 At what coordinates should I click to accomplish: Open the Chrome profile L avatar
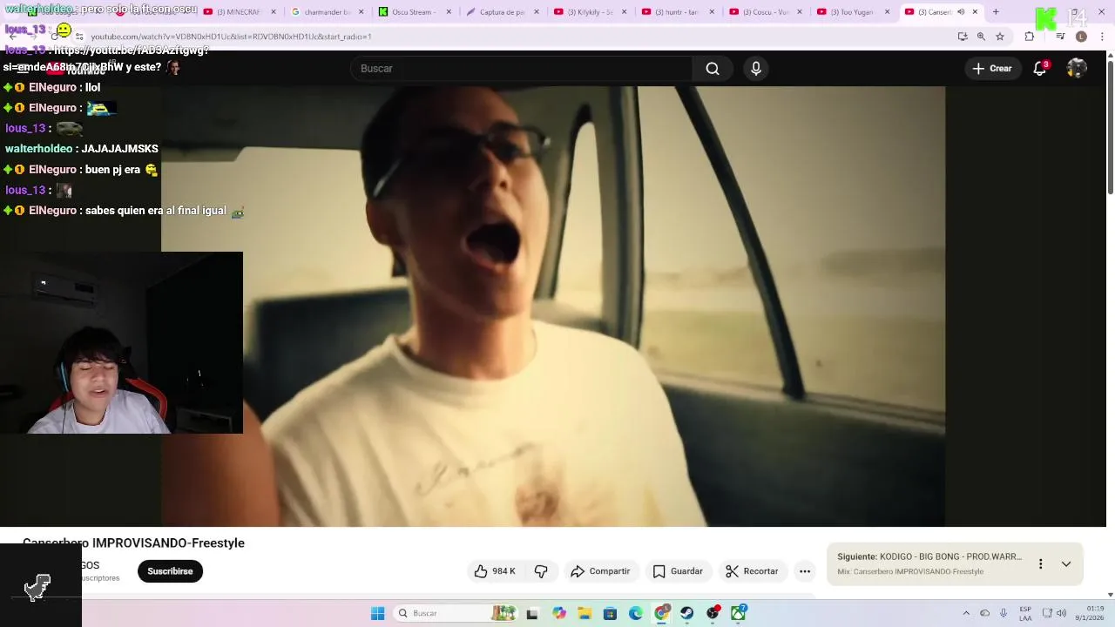coord(1081,37)
